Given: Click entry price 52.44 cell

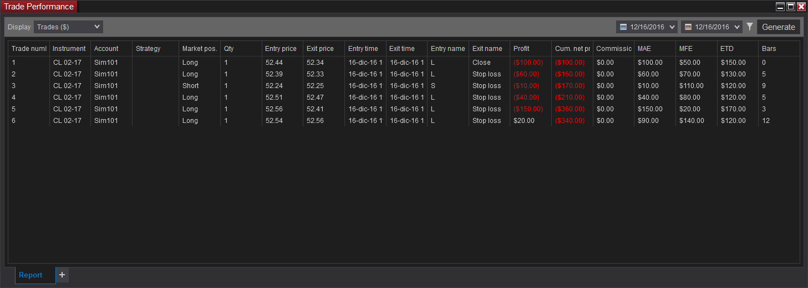Looking at the screenshot, I should pos(282,63).
